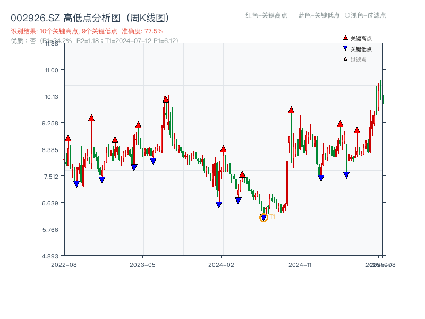Screen dimensions: 425x319
Task: Click the orange T1 label
Action: coord(273,217)
